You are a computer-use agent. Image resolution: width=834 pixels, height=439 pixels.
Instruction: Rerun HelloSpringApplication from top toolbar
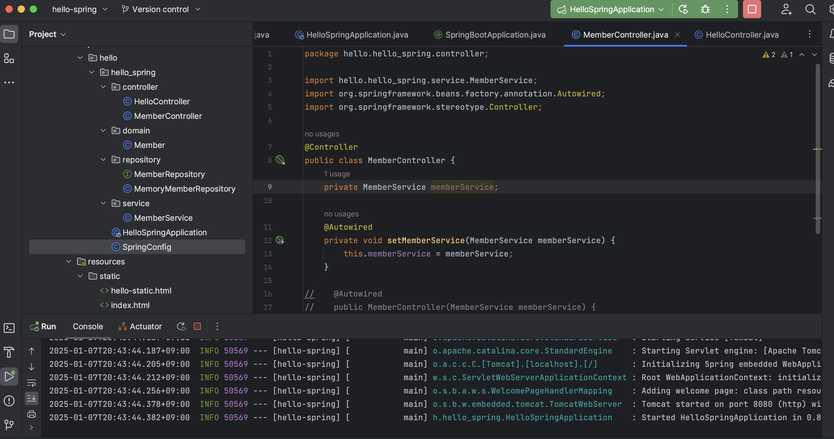pyautogui.click(x=683, y=9)
